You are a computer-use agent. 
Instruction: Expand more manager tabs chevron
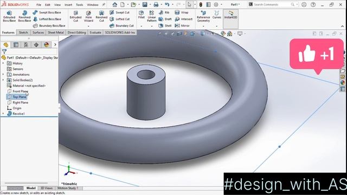click(55, 44)
